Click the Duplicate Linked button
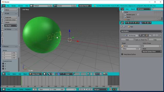Image resolution: width=164 pixels, height=92 pixels. [11, 20]
